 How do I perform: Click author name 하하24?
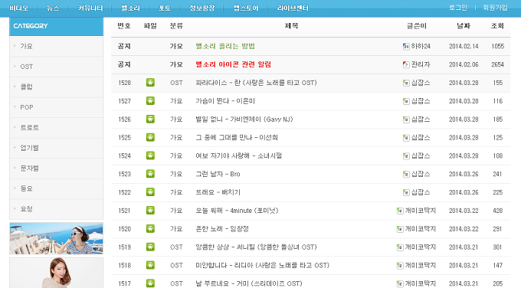(421, 46)
